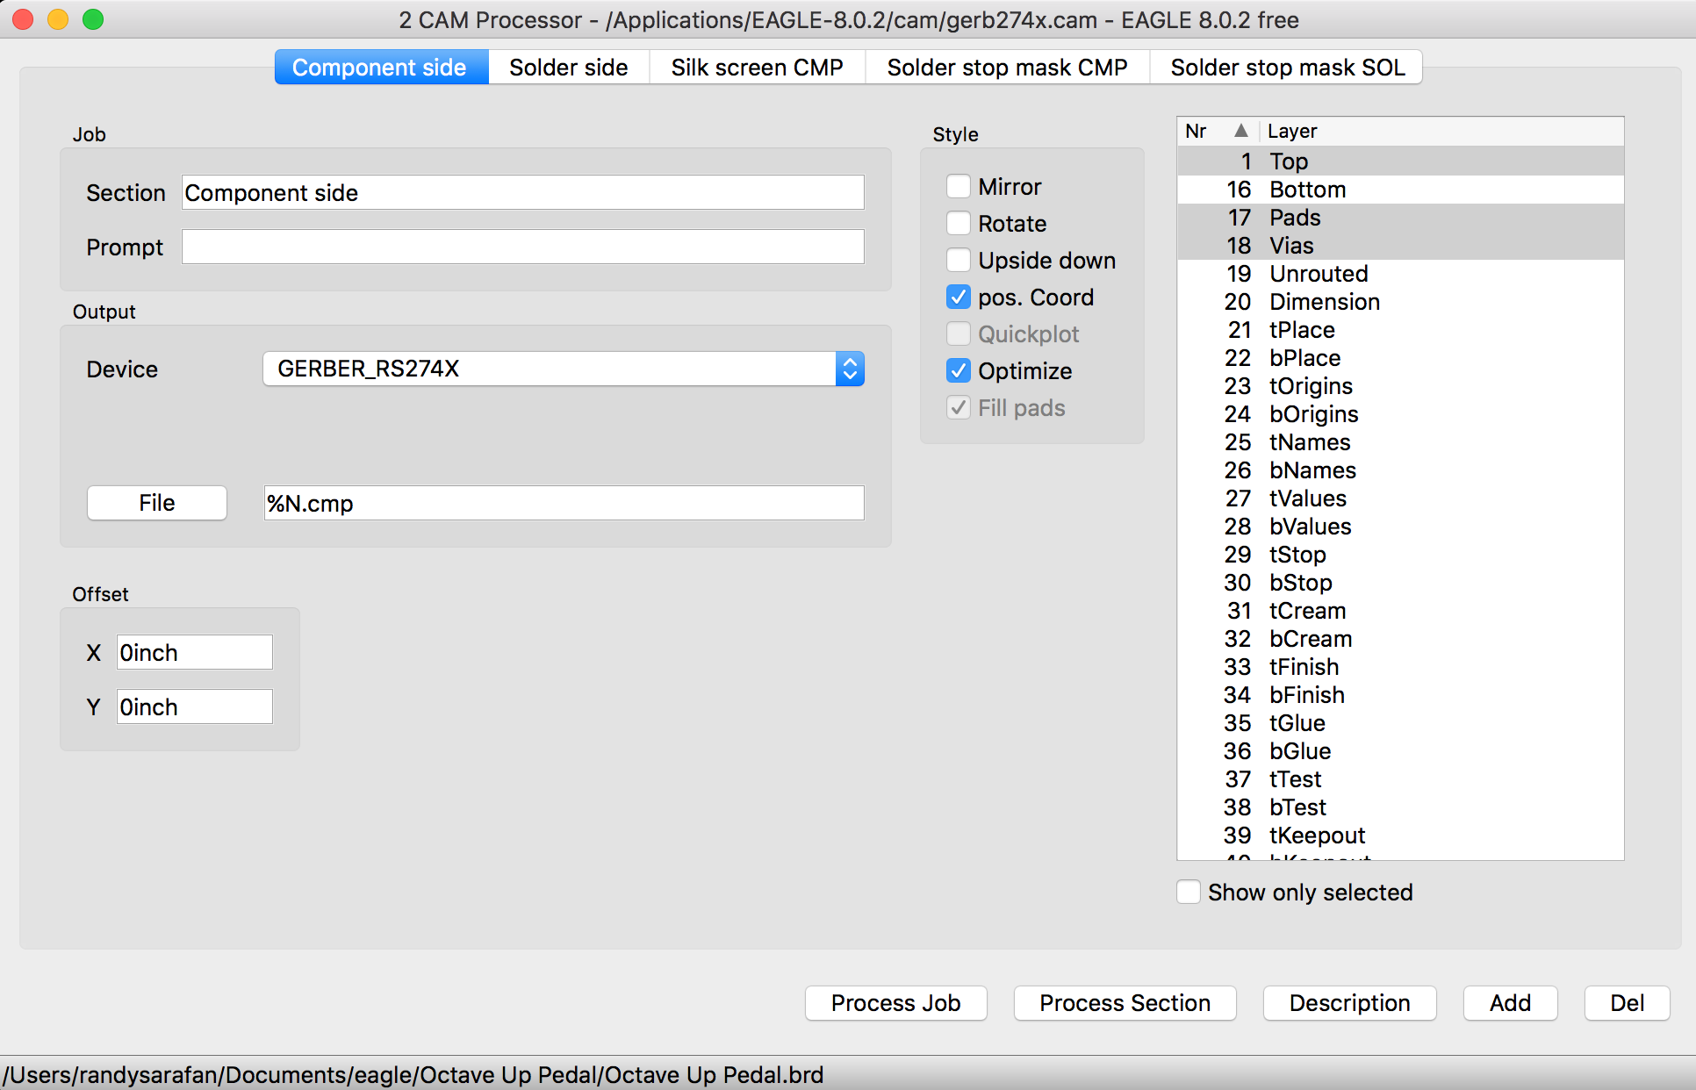Switch to the Solder side tab

[568, 68]
